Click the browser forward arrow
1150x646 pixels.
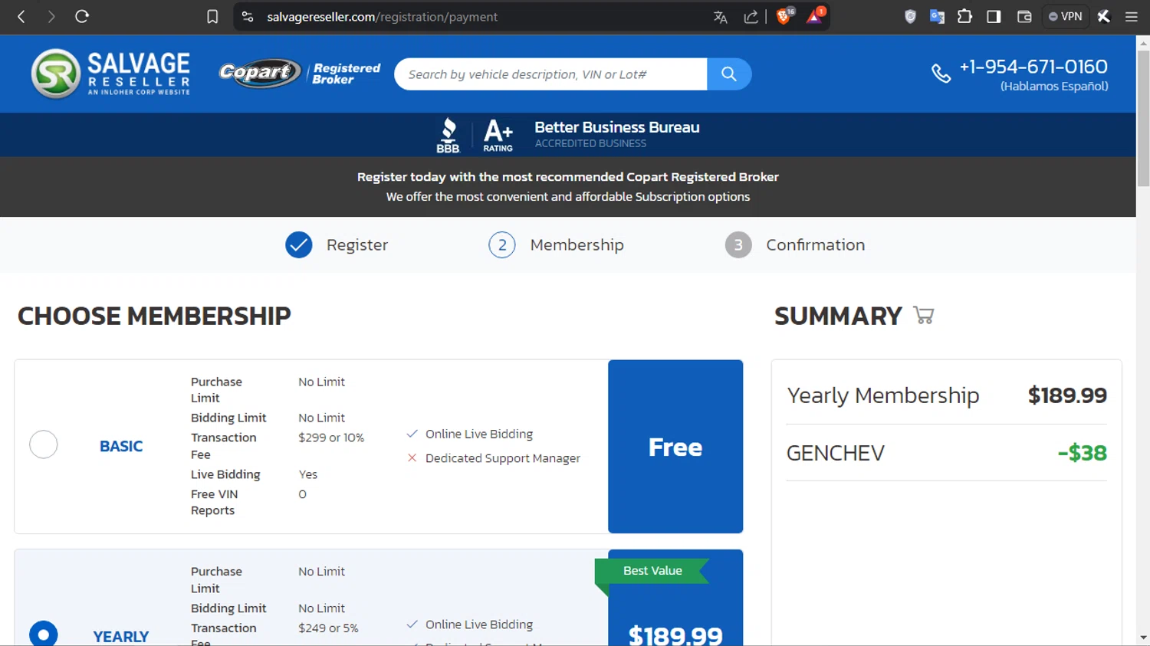(x=51, y=16)
